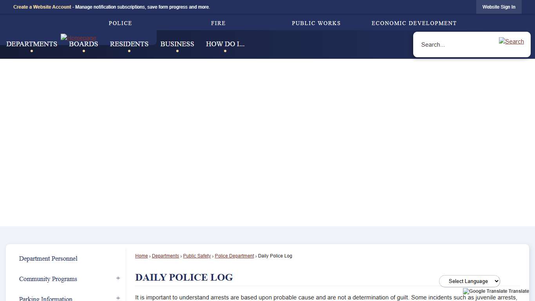
Task: Expand the Community Programs section
Action: pyautogui.click(x=118, y=278)
